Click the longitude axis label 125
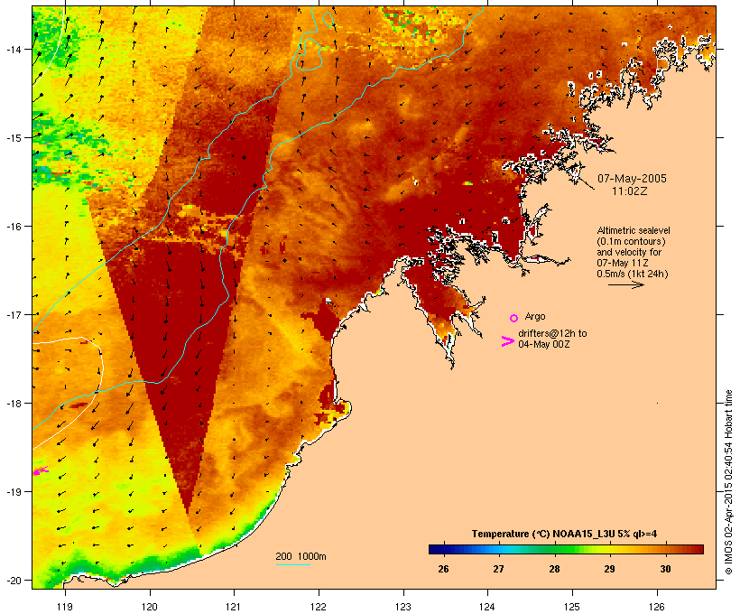The width and height of the screenshot is (740, 614). pyautogui.click(x=572, y=607)
